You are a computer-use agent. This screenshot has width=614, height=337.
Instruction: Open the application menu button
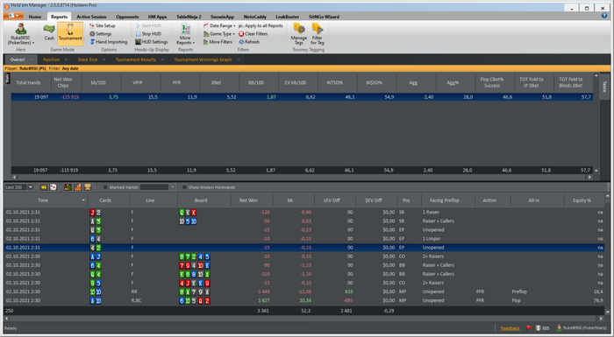[x=14, y=16]
